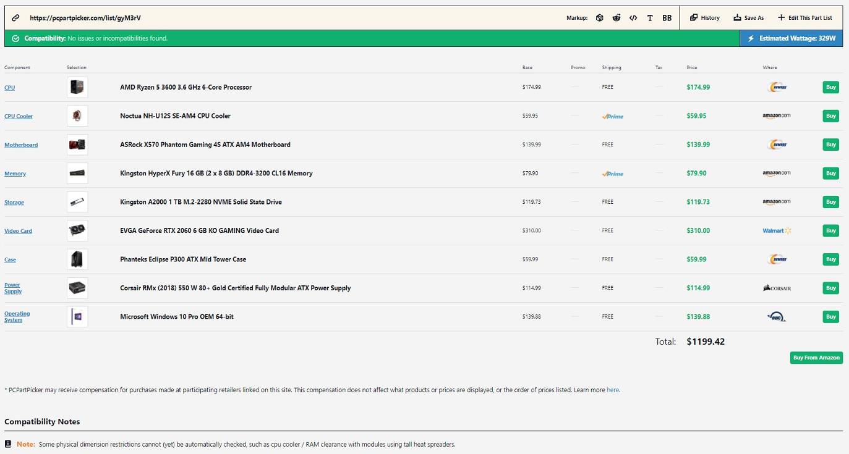Buy the AMD Ryzen 5 3600
The width and height of the screenshot is (849, 454).
click(x=831, y=87)
